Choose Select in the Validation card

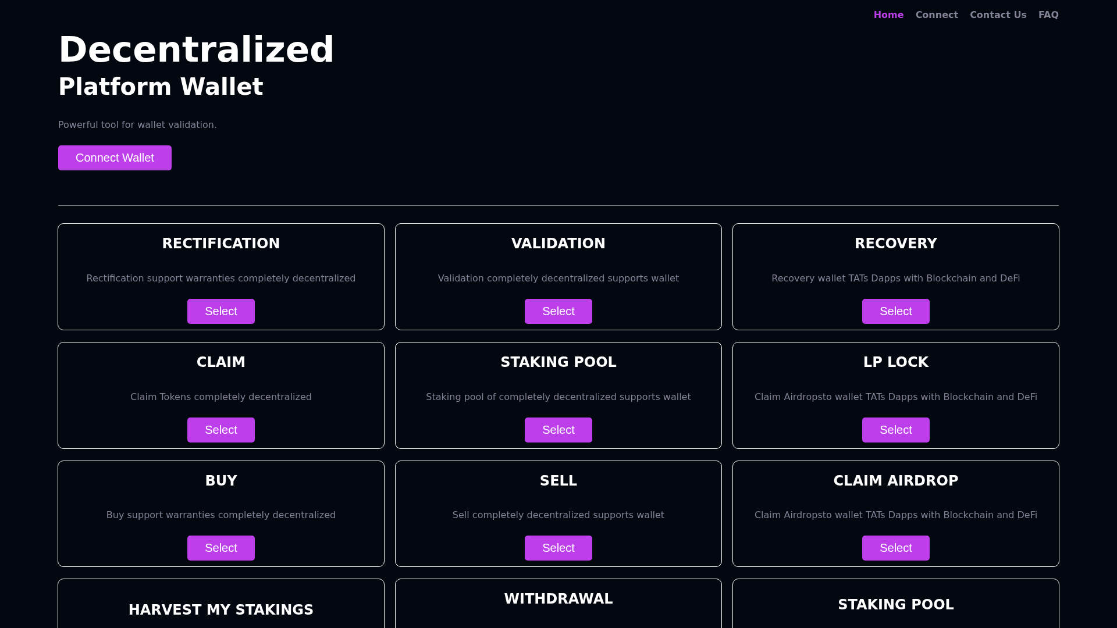[x=558, y=312]
